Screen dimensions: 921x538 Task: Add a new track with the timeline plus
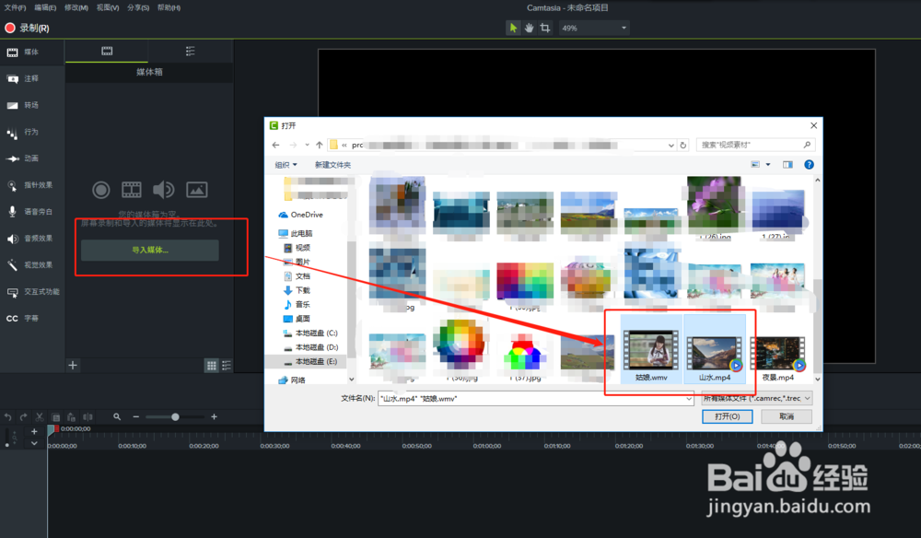[x=34, y=432]
